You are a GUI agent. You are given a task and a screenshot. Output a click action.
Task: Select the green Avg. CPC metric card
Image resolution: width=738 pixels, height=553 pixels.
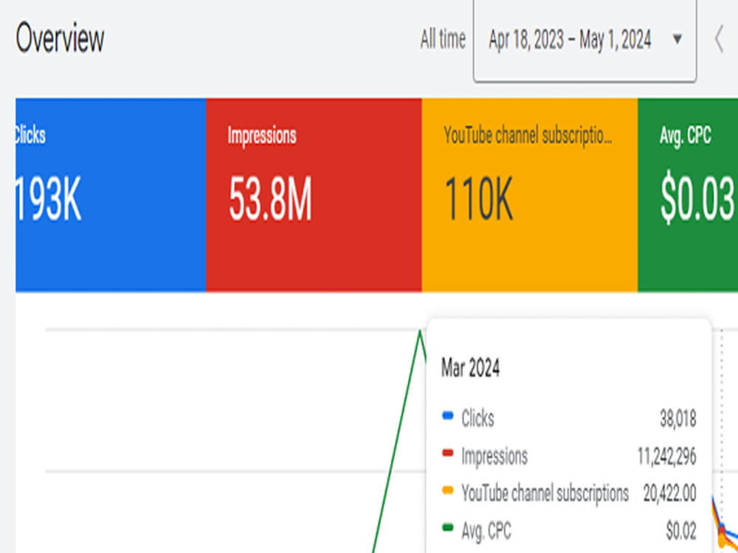click(688, 195)
